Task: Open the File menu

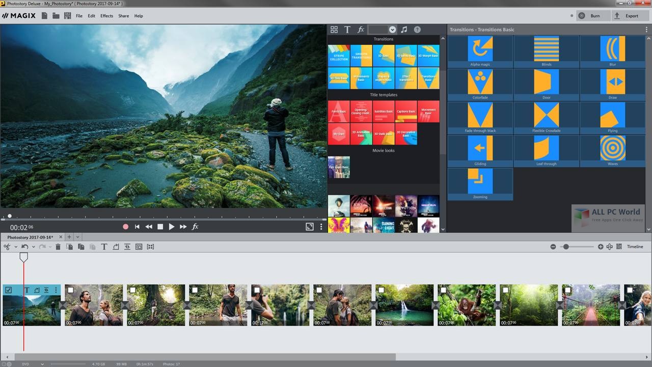Action: pyautogui.click(x=79, y=16)
